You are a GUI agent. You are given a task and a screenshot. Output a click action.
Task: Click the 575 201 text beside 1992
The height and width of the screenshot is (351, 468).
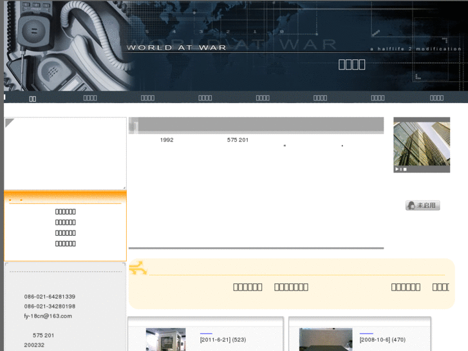[238, 140]
